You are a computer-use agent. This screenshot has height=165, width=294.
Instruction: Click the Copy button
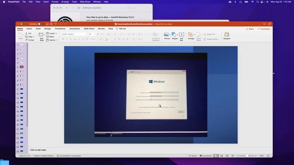click(x=29, y=37)
